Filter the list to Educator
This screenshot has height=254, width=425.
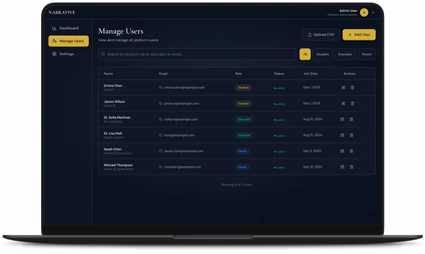point(345,54)
